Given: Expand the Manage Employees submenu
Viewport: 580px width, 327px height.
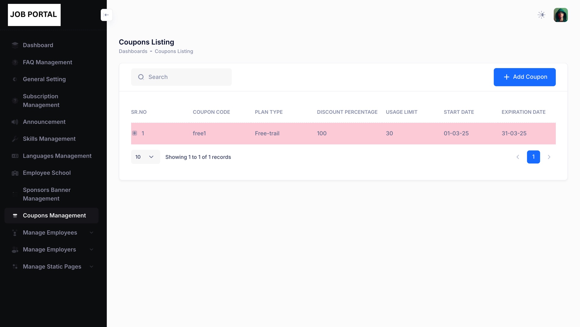Looking at the screenshot, I should 91,233.
